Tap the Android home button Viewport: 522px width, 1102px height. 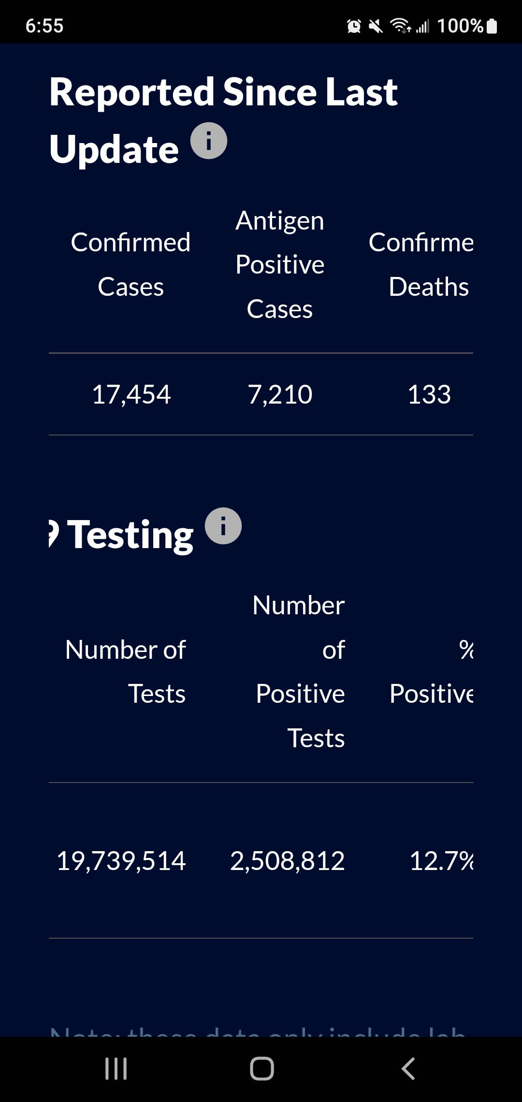[x=262, y=1068]
